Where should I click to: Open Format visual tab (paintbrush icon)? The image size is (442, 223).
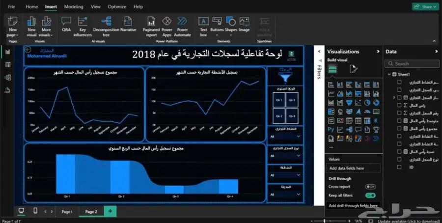pyautogui.click(x=354, y=69)
